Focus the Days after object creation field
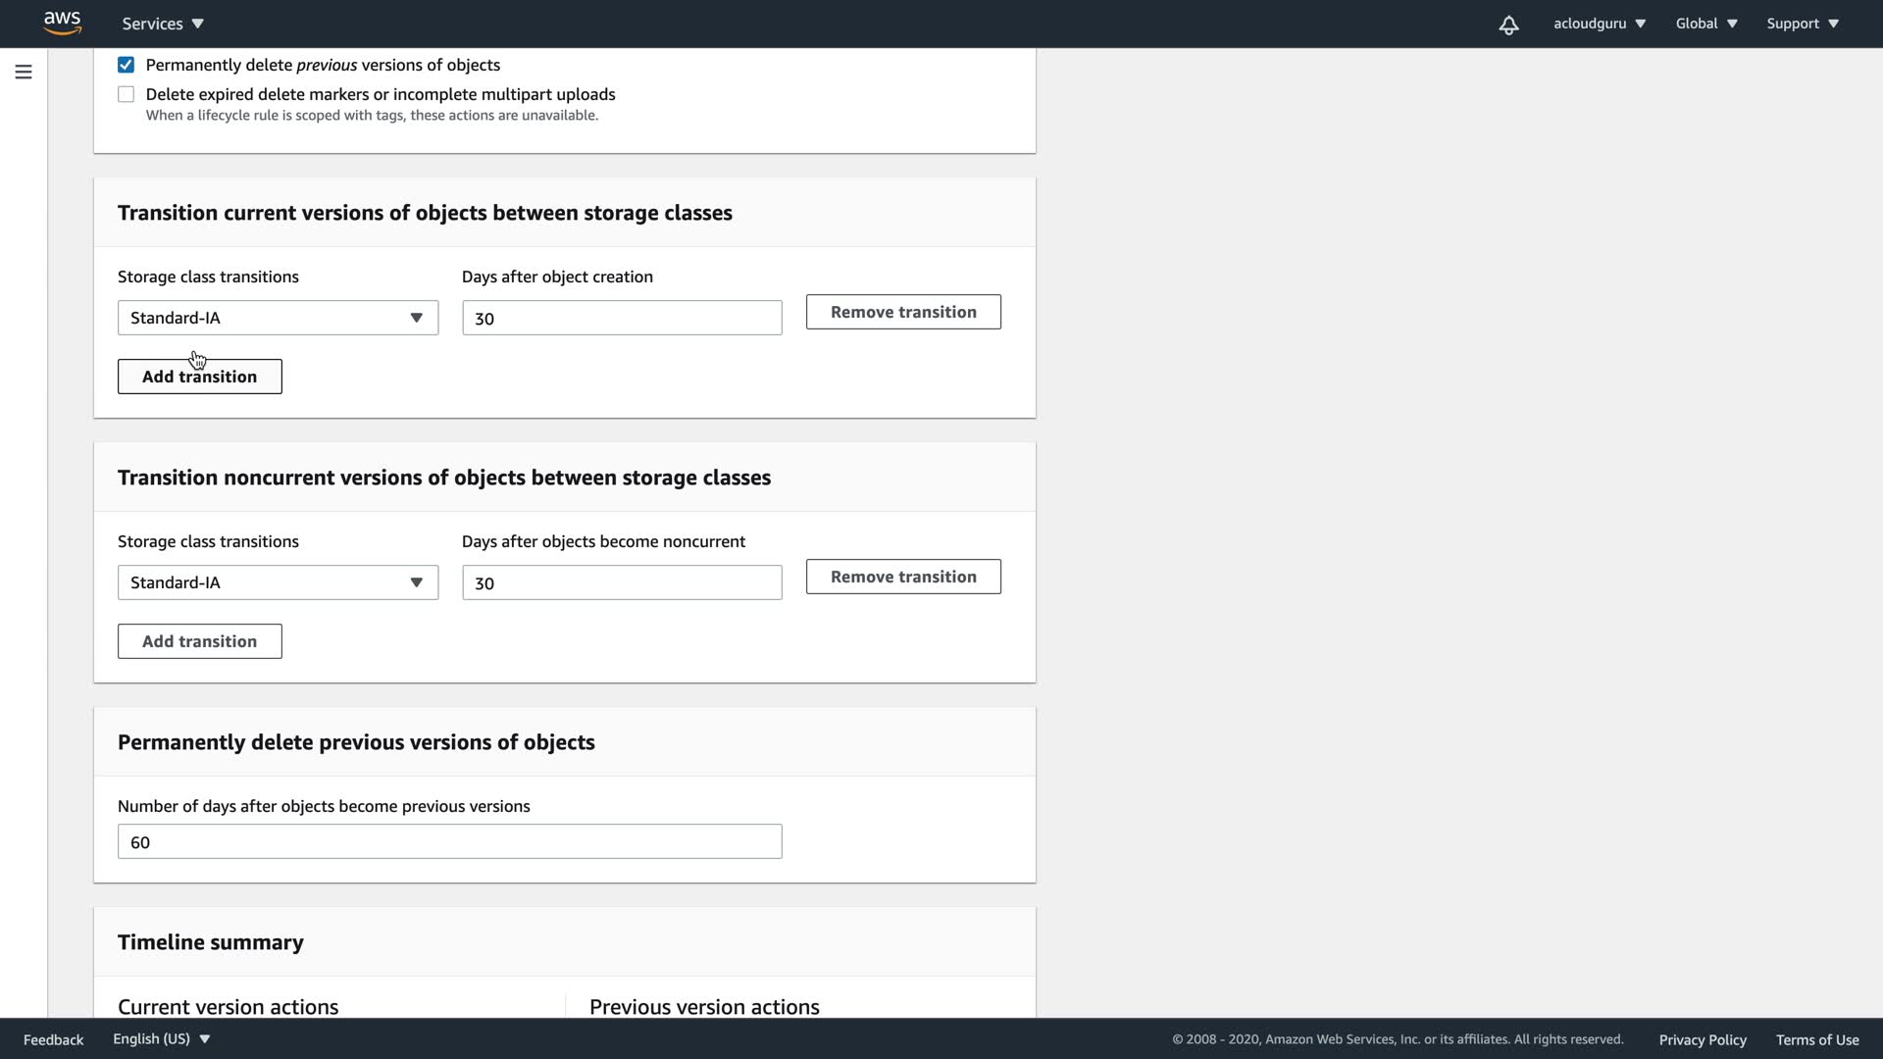The height and width of the screenshot is (1059, 1883). 622,318
